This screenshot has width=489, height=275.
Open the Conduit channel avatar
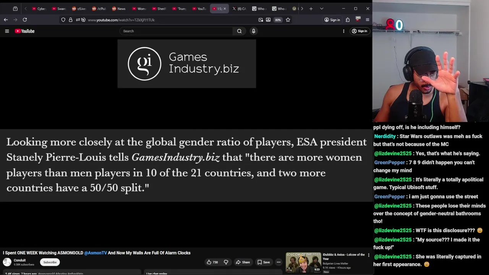[7, 262]
